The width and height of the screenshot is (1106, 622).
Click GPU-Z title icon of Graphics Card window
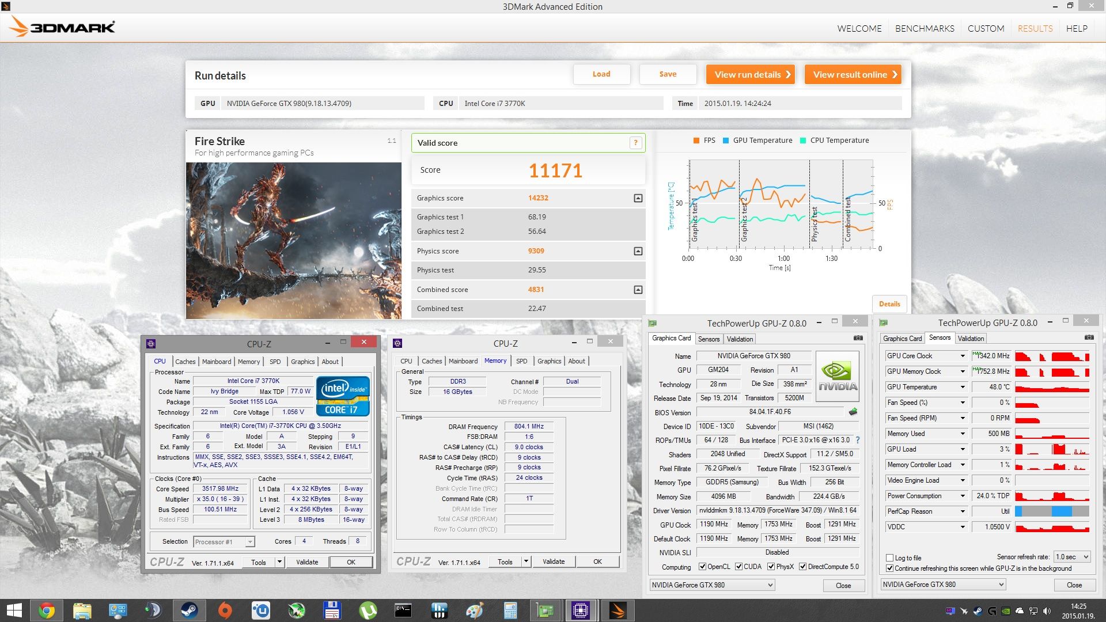click(x=653, y=323)
